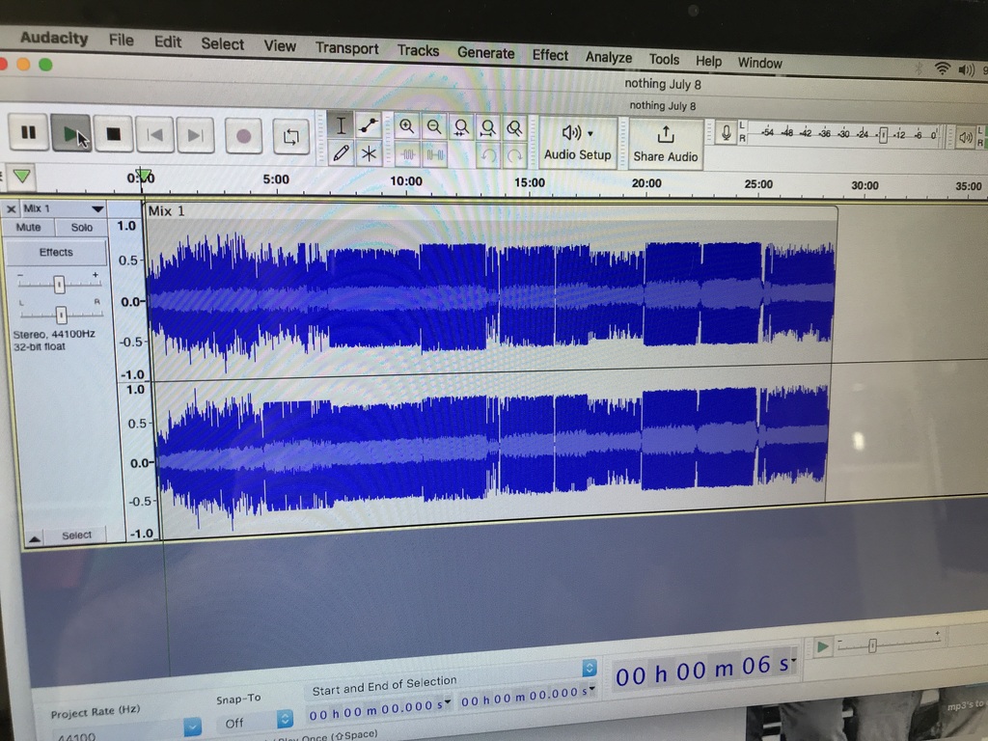988x741 pixels.
Task: Skip to end of the project
Action: pyautogui.click(x=196, y=135)
